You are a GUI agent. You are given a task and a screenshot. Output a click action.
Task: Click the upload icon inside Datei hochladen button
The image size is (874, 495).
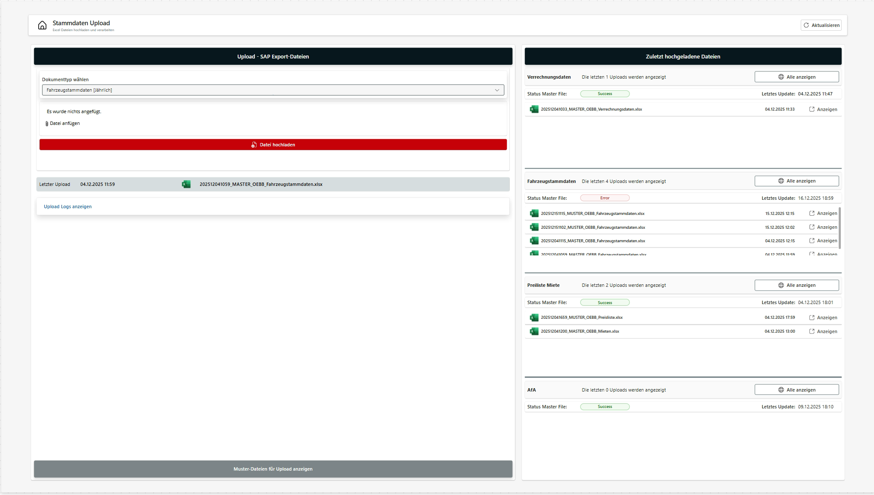click(253, 144)
